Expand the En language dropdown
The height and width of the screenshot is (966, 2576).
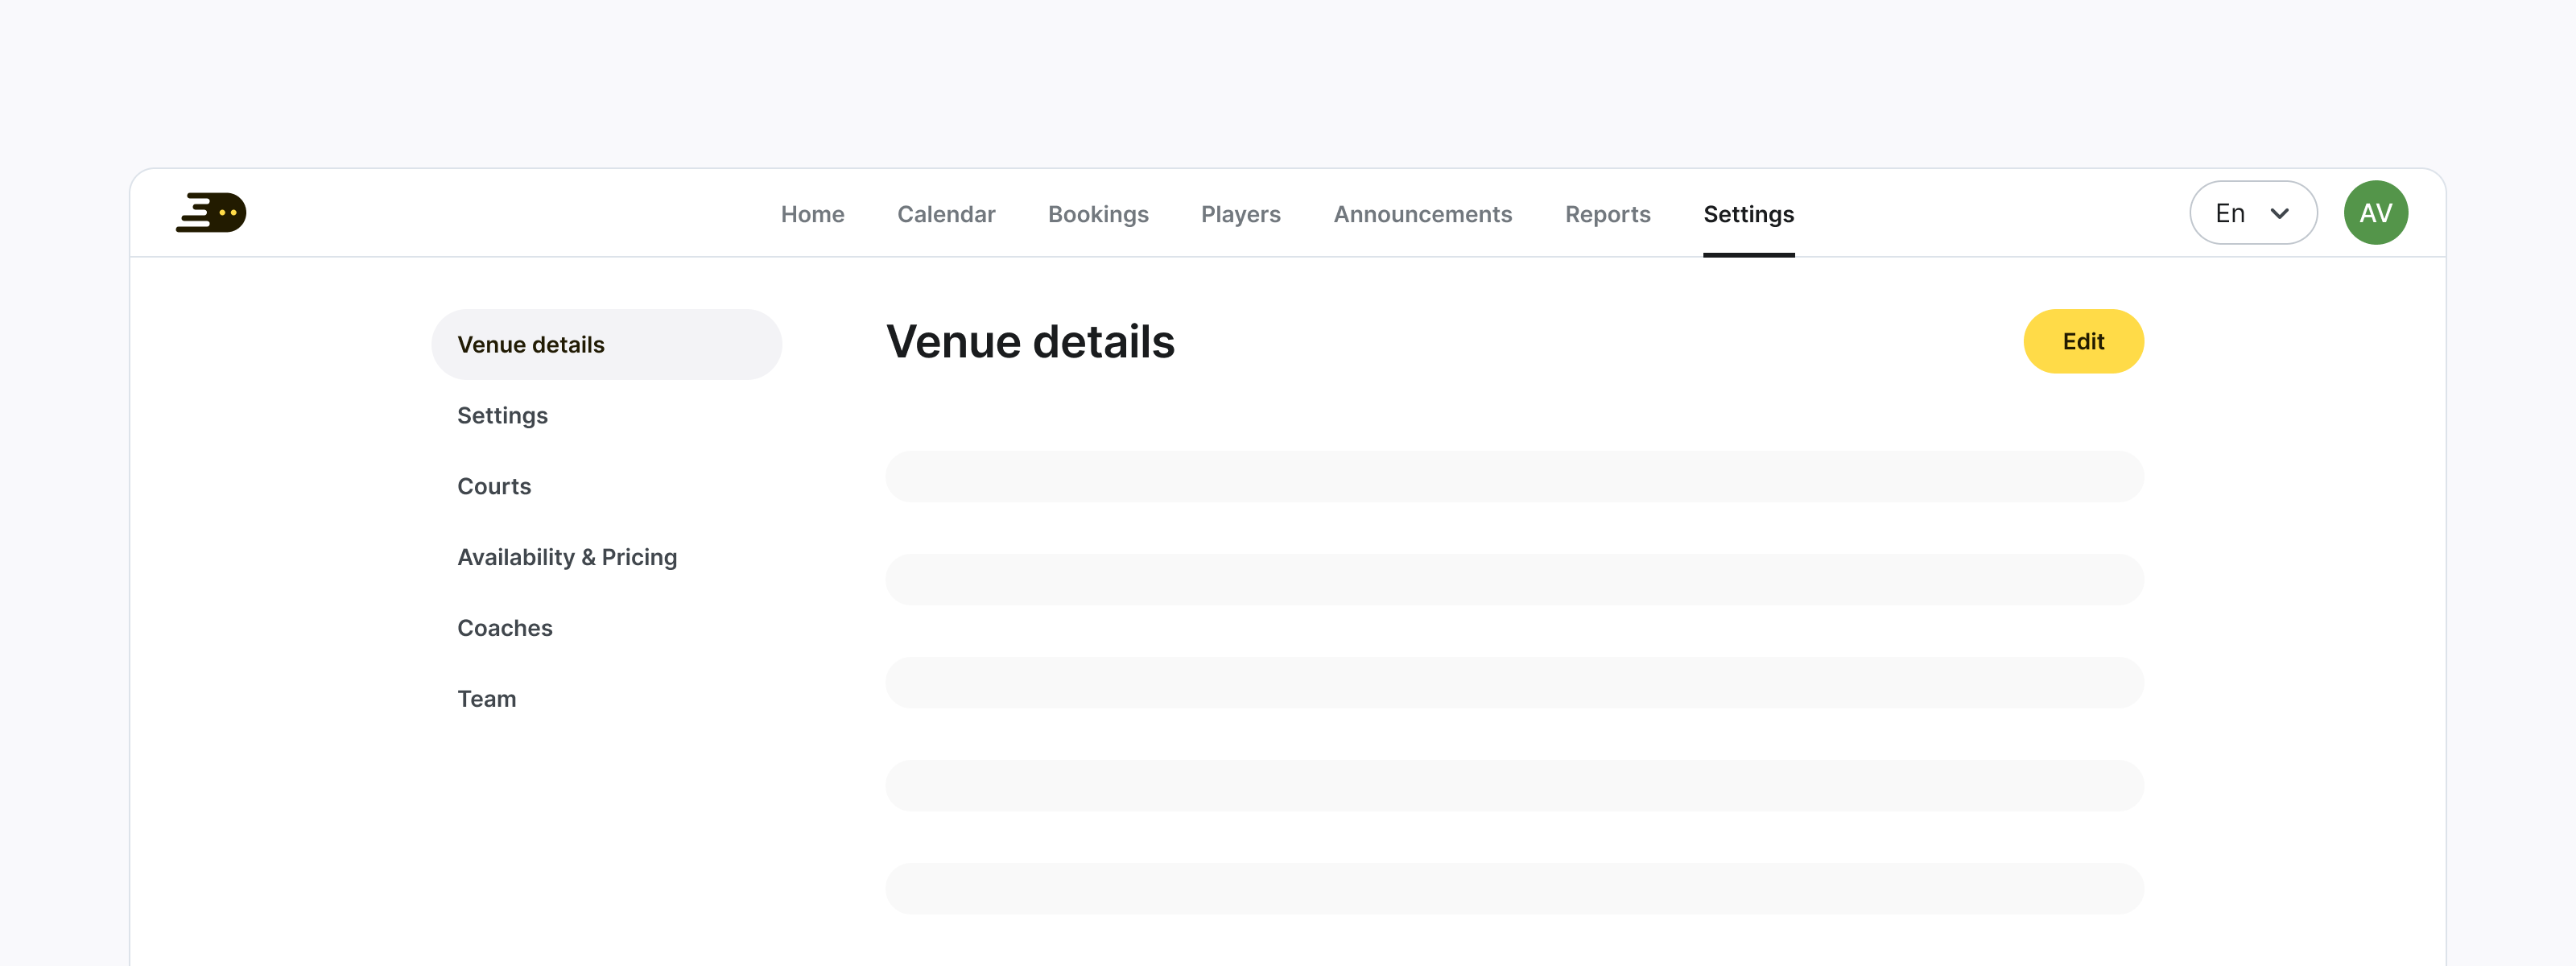pos(2252,212)
